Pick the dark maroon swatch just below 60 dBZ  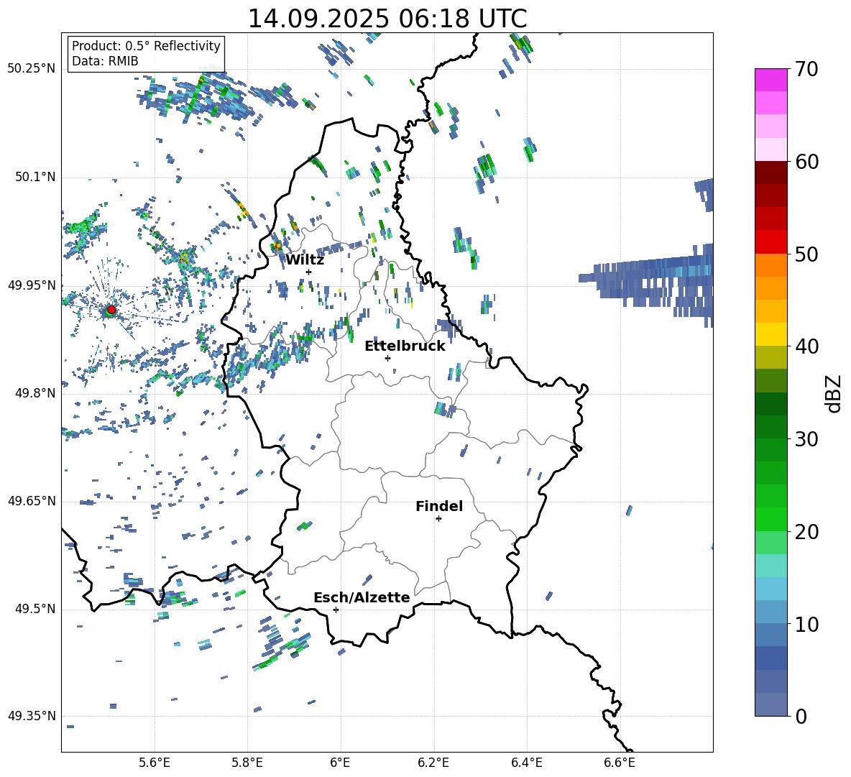click(x=771, y=173)
